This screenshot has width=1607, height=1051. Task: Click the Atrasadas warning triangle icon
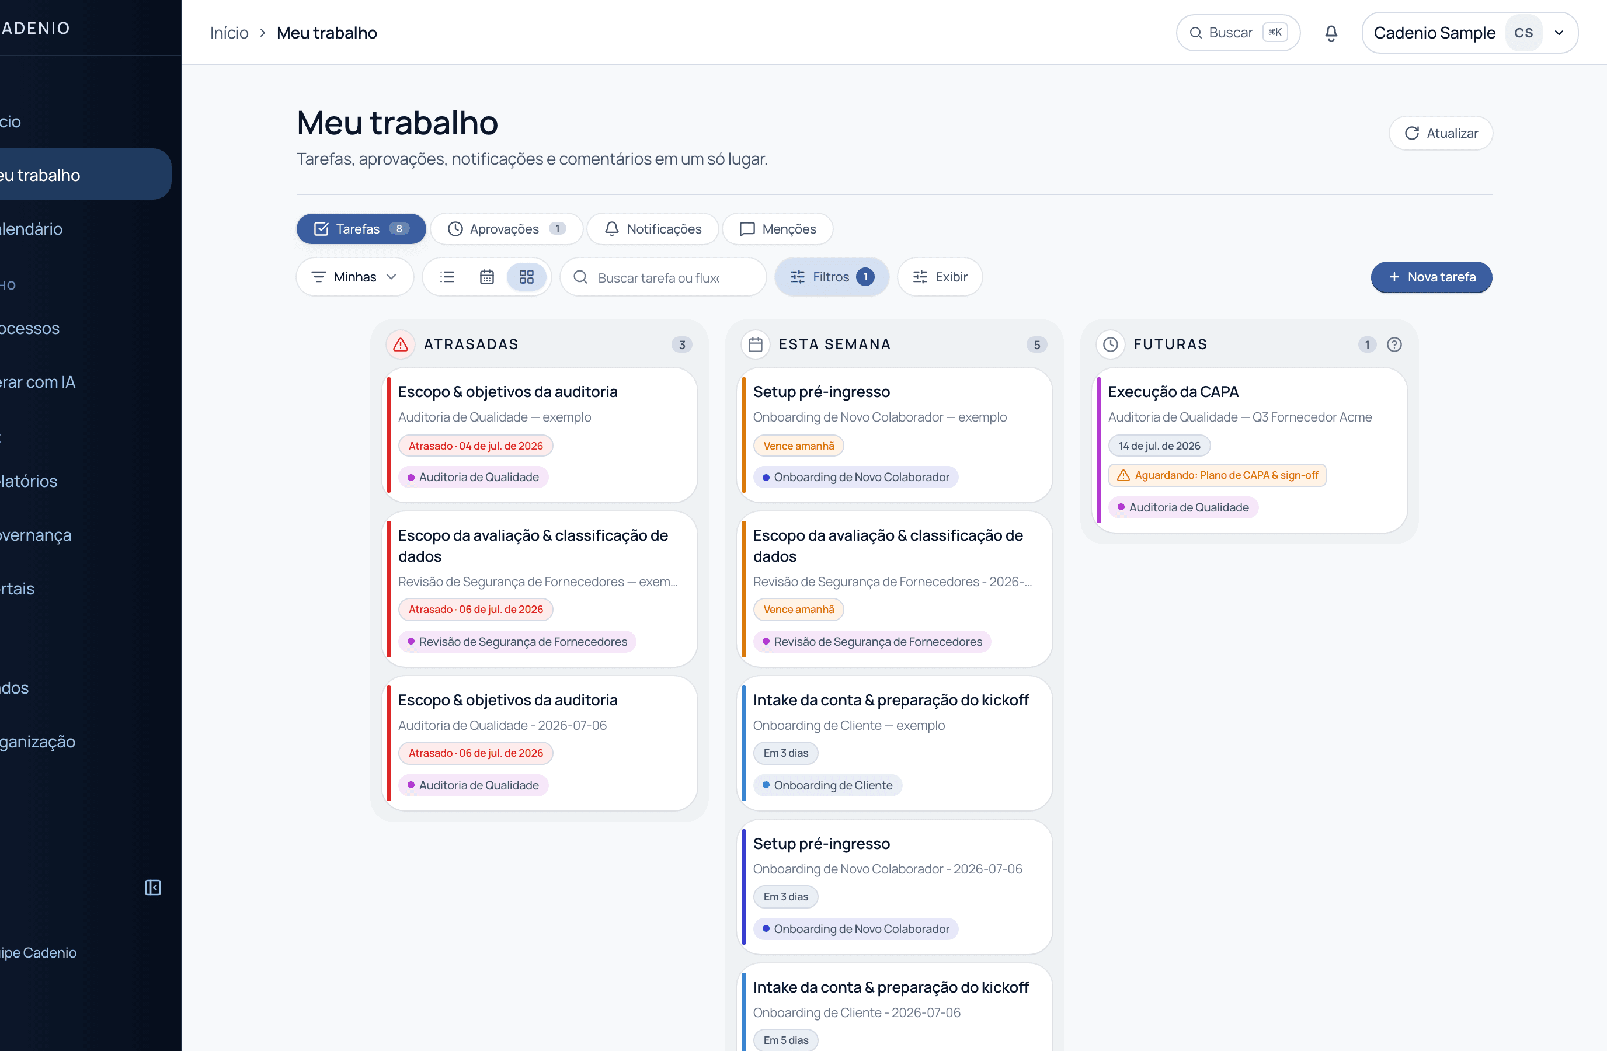(x=401, y=344)
